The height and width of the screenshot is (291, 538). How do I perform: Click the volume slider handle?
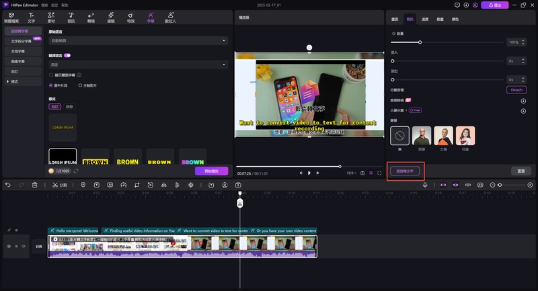coord(420,42)
